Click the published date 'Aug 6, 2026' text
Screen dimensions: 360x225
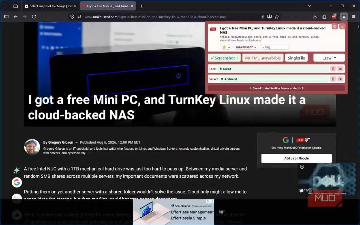[x=110, y=143]
